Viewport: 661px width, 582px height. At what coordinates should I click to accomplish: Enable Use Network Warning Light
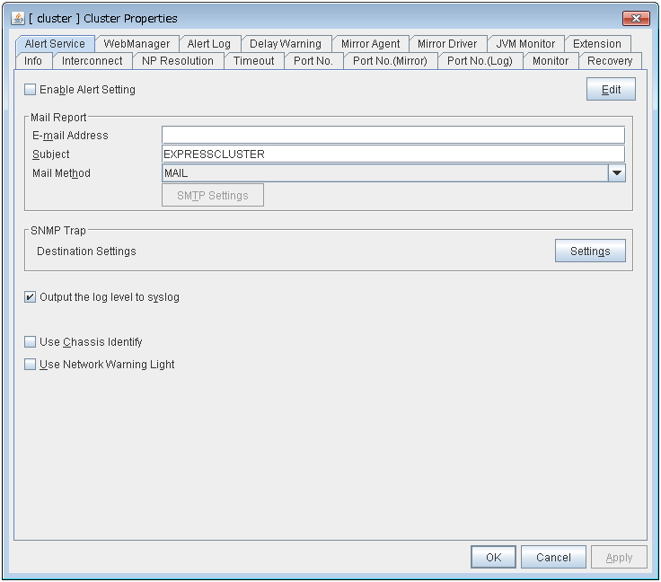click(x=31, y=365)
